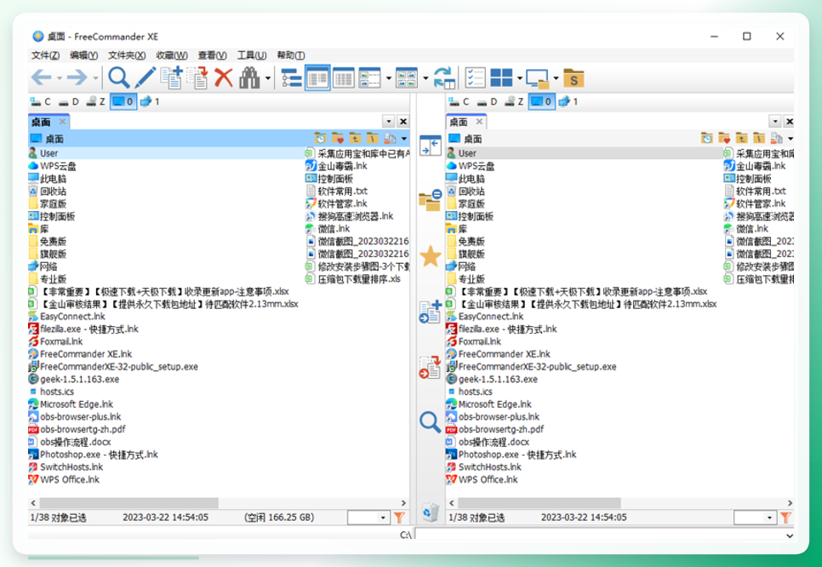Screen dimensions: 822x567
Task: Click the middle bar compare folders icon
Action: (430, 200)
